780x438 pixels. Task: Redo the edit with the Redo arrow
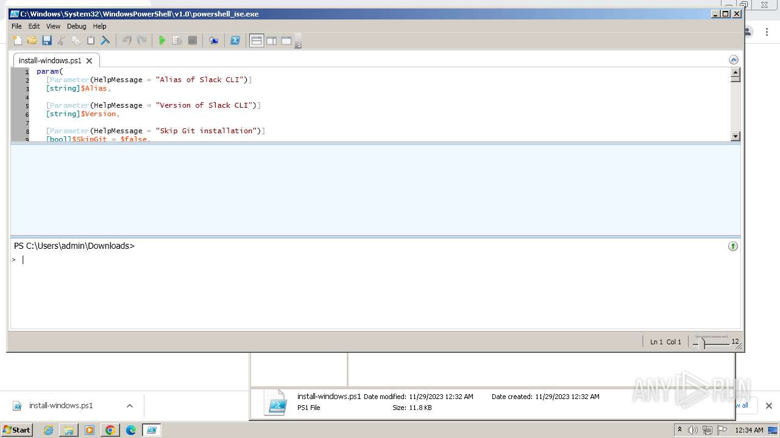click(141, 41)
